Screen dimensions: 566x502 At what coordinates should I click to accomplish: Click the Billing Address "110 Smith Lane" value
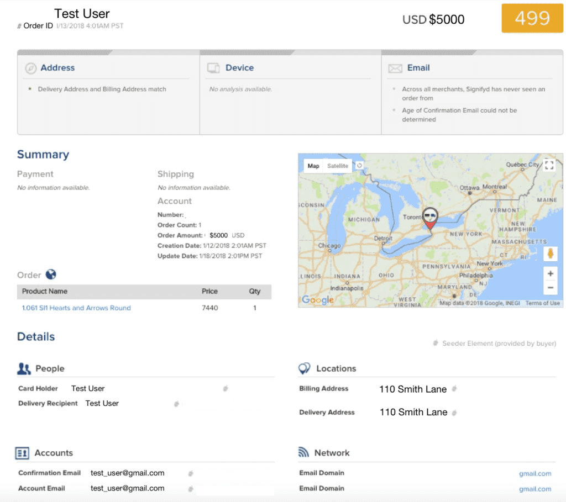(413, 389)
